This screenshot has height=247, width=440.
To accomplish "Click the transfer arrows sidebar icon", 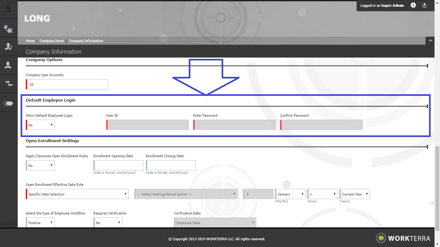I will 8,84.
